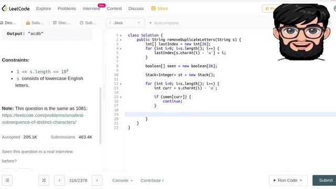Click the 1 <= s.length <= 10^4 constraint
This screenshot has height=189, width=336.
coord(43,71)
